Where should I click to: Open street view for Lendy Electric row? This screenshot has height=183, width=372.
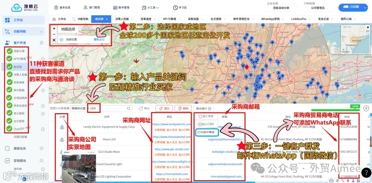click(x=62, y=127)
